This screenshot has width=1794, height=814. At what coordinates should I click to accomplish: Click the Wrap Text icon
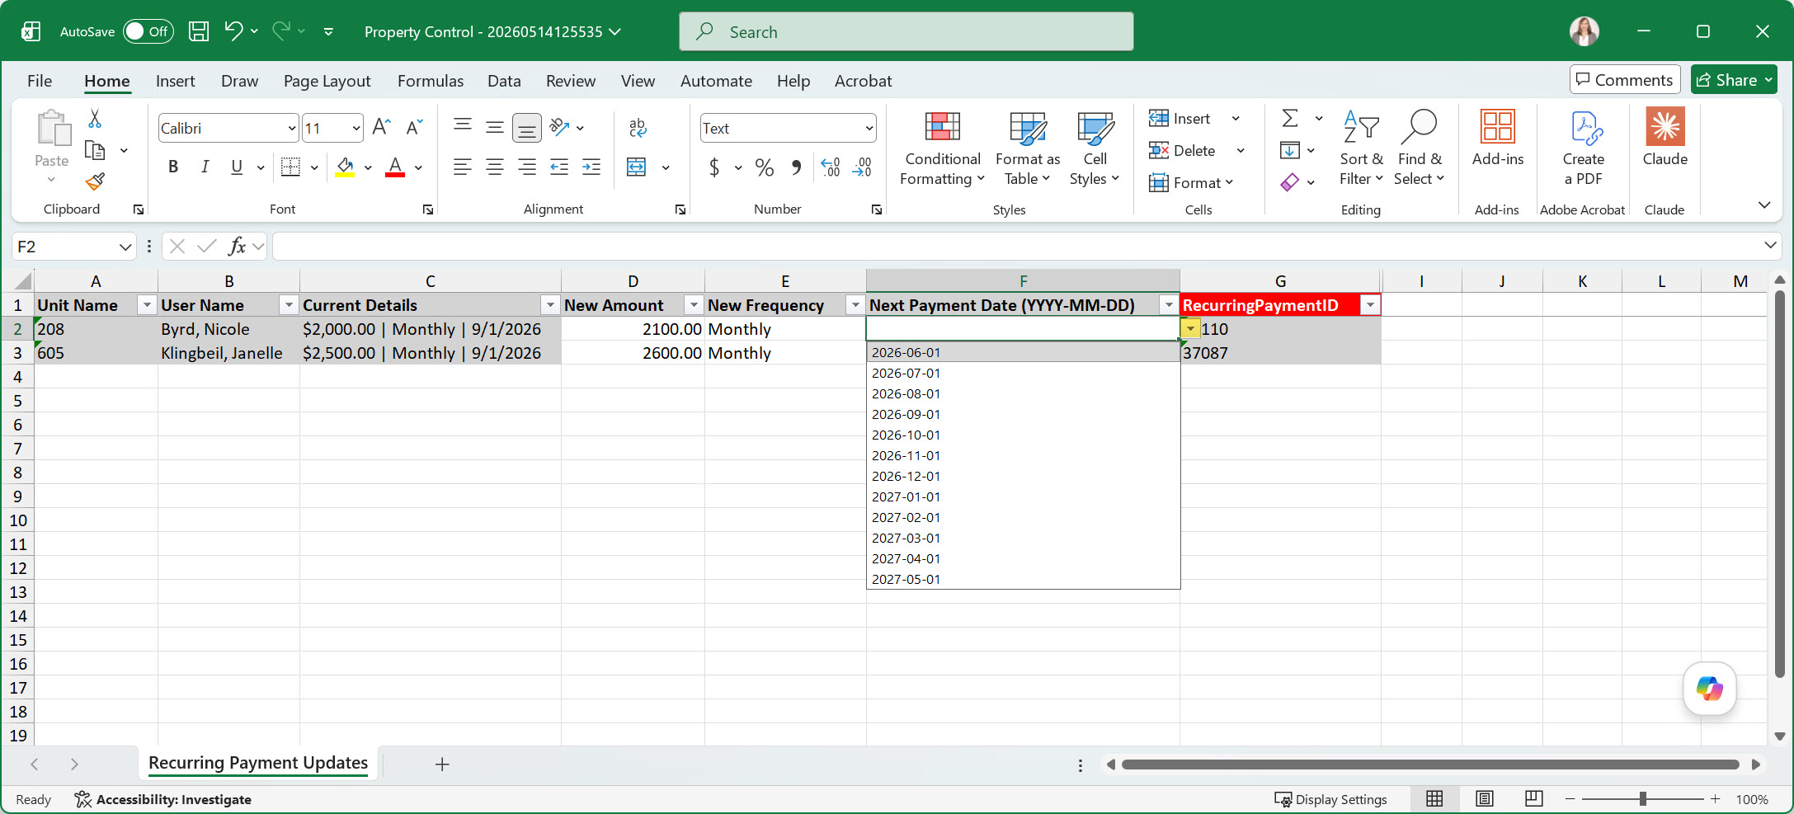[638, 127]
